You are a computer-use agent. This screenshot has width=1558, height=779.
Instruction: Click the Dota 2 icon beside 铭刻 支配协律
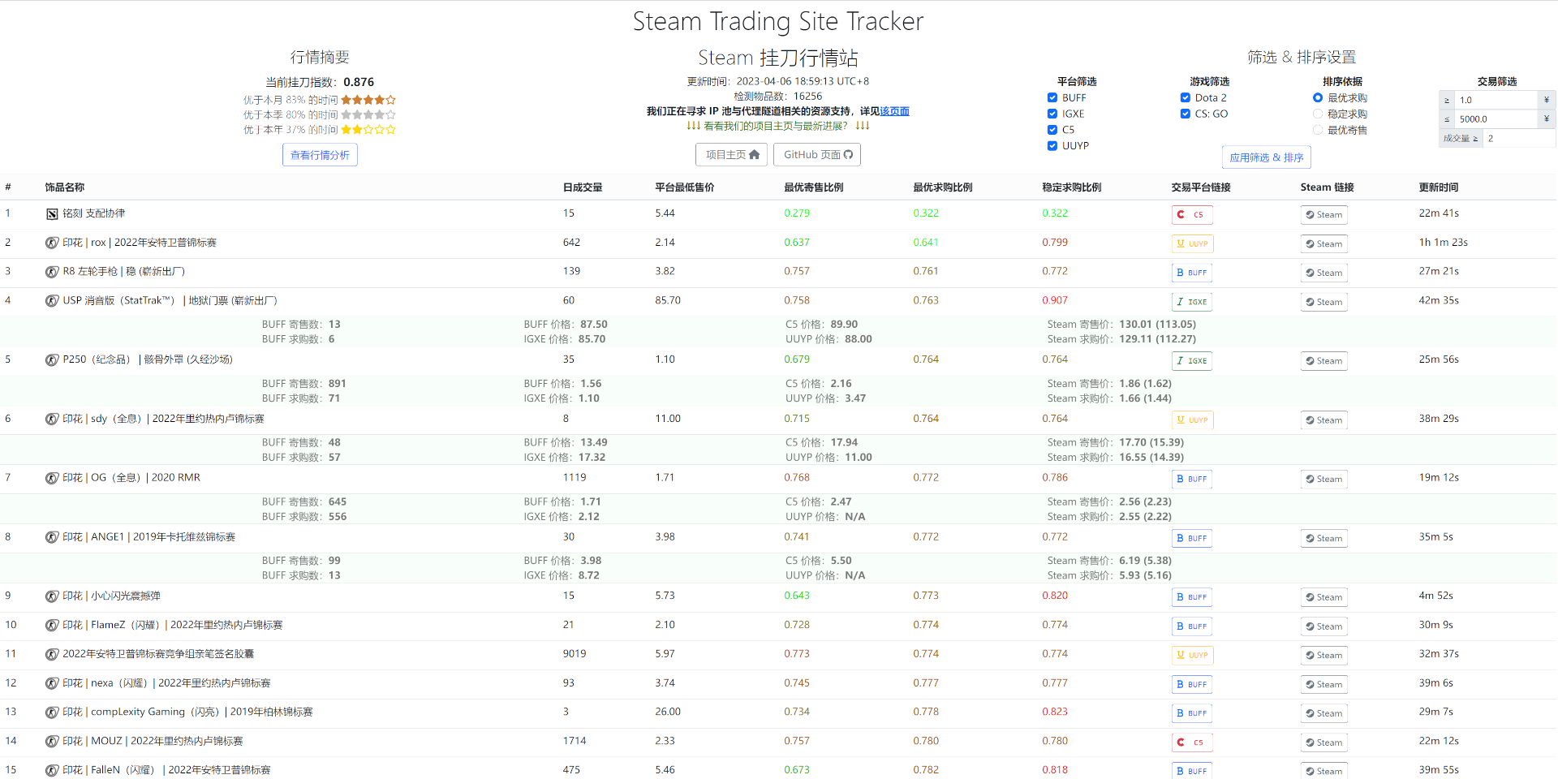[x=52, y=214]
